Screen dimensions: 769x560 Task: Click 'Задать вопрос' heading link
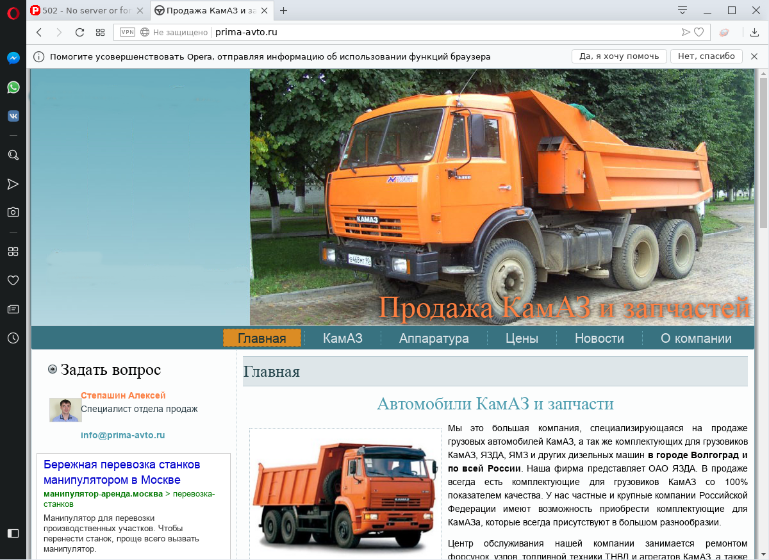tap(111, 370)
